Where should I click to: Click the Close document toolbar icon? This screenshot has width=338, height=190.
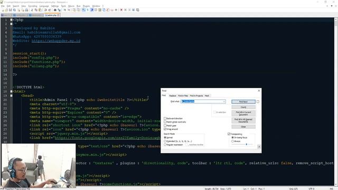(x=18, y=10)
